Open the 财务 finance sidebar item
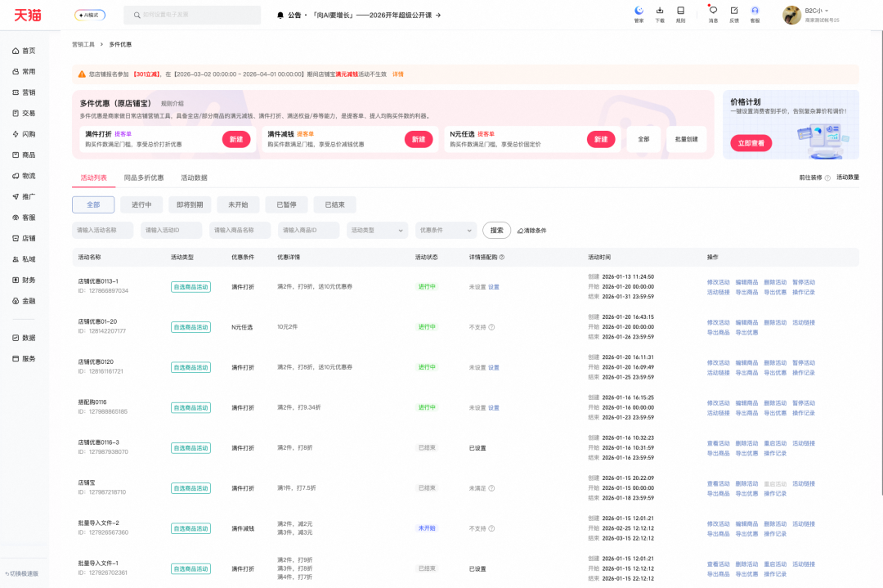Screen dimensions: 883x588 tap(24, 280)
